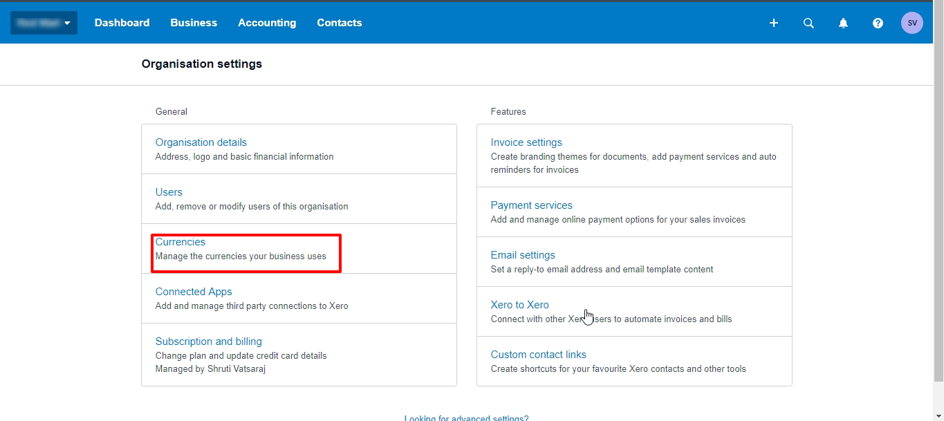The image size is (944, 421).
Task: Open Subscription and billing link
Action: pos(209,342)
